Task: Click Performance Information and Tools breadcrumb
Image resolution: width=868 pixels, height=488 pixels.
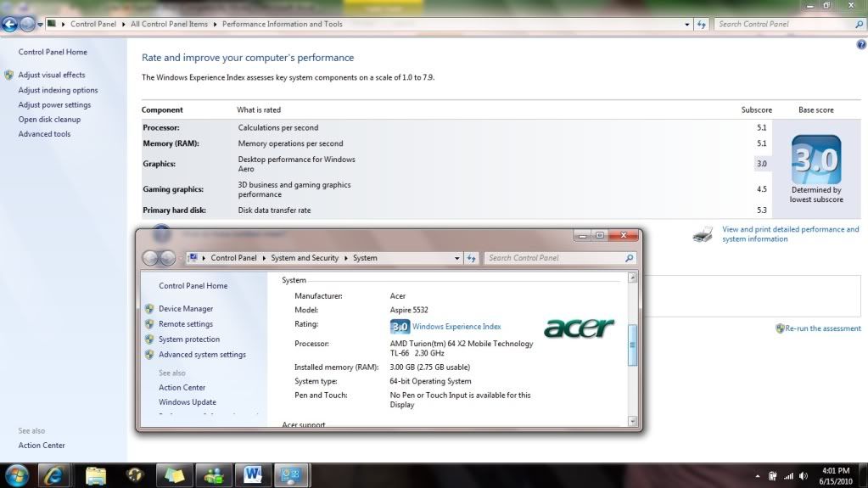Action: click(282, 25)
